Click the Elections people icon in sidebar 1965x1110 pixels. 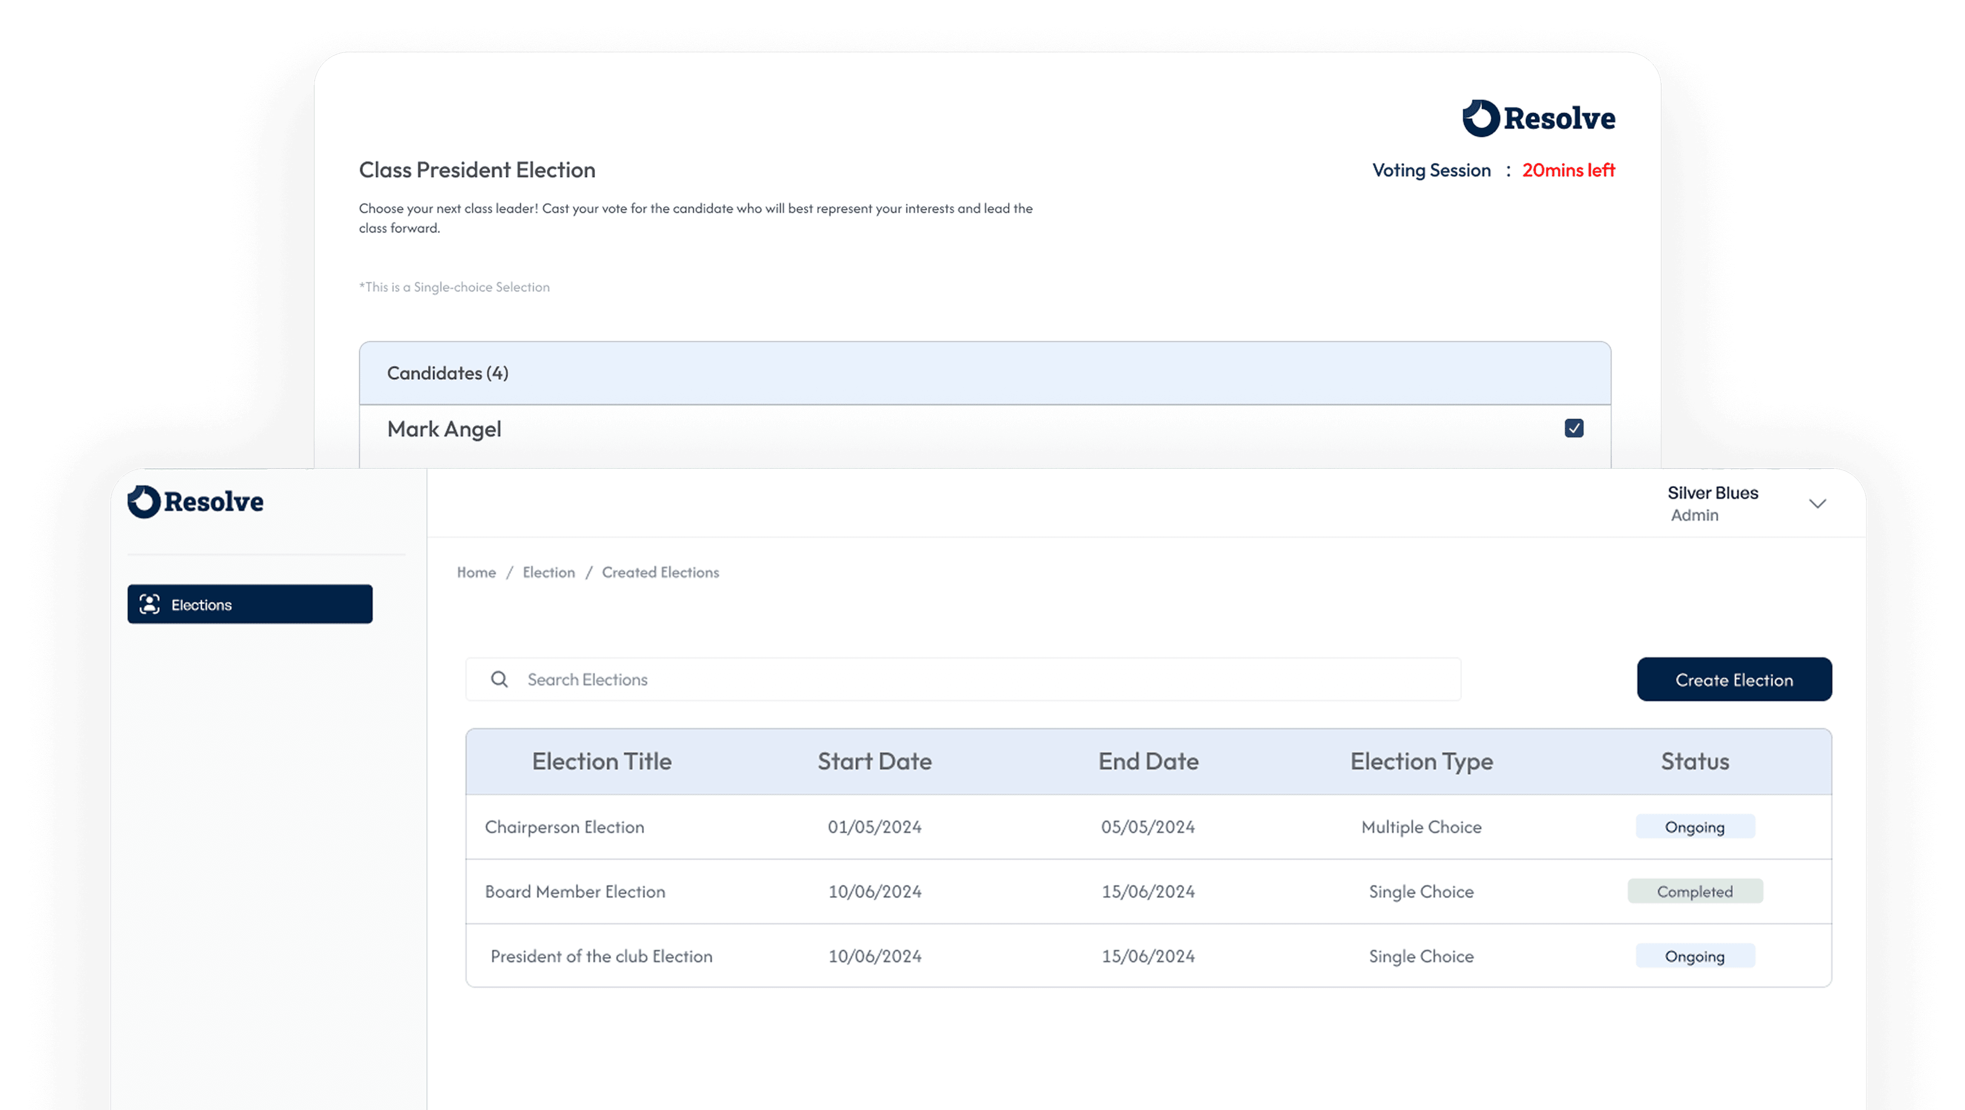click(x=149, y=604)
